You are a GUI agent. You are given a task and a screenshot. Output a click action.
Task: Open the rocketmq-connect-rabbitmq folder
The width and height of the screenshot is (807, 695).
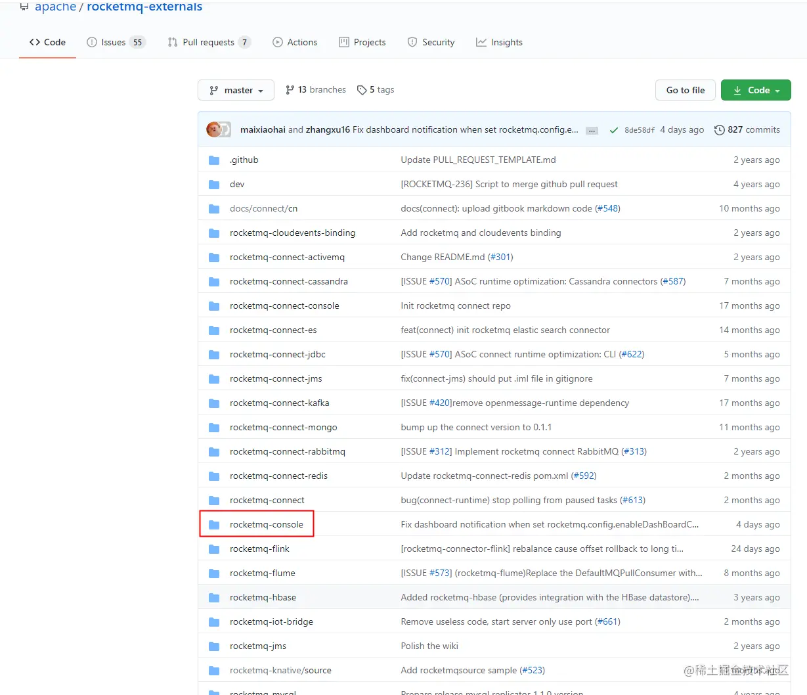288,452
